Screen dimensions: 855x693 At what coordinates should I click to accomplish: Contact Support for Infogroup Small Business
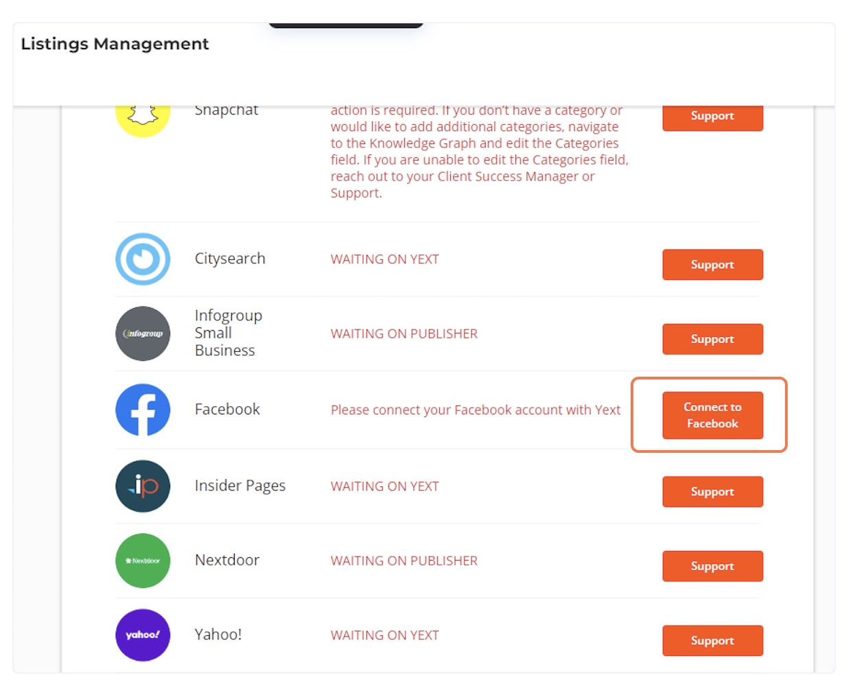tap(712, 339)
